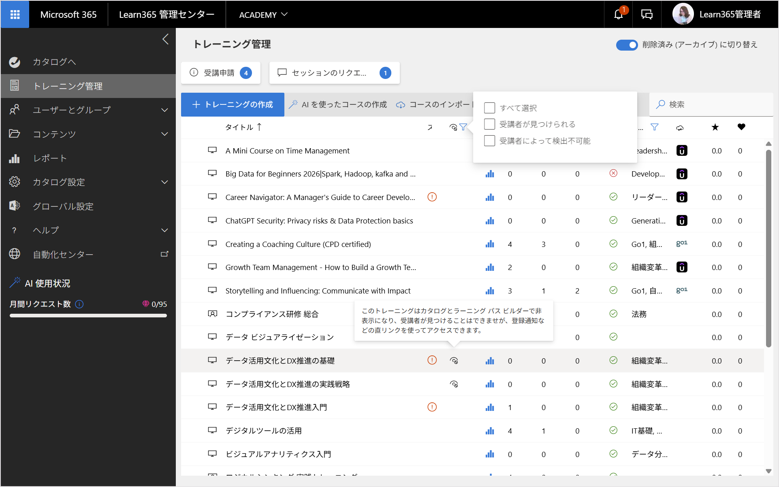This screenshot has width=779, height=487.
Task: Click the monthly request usage progress bar
Action: click(88, 316)
